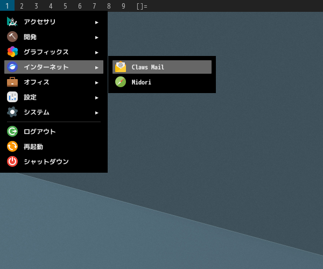Click the briefcase Office (オフィス) icon
Screen dimensions: 323x269
point(12,82)
